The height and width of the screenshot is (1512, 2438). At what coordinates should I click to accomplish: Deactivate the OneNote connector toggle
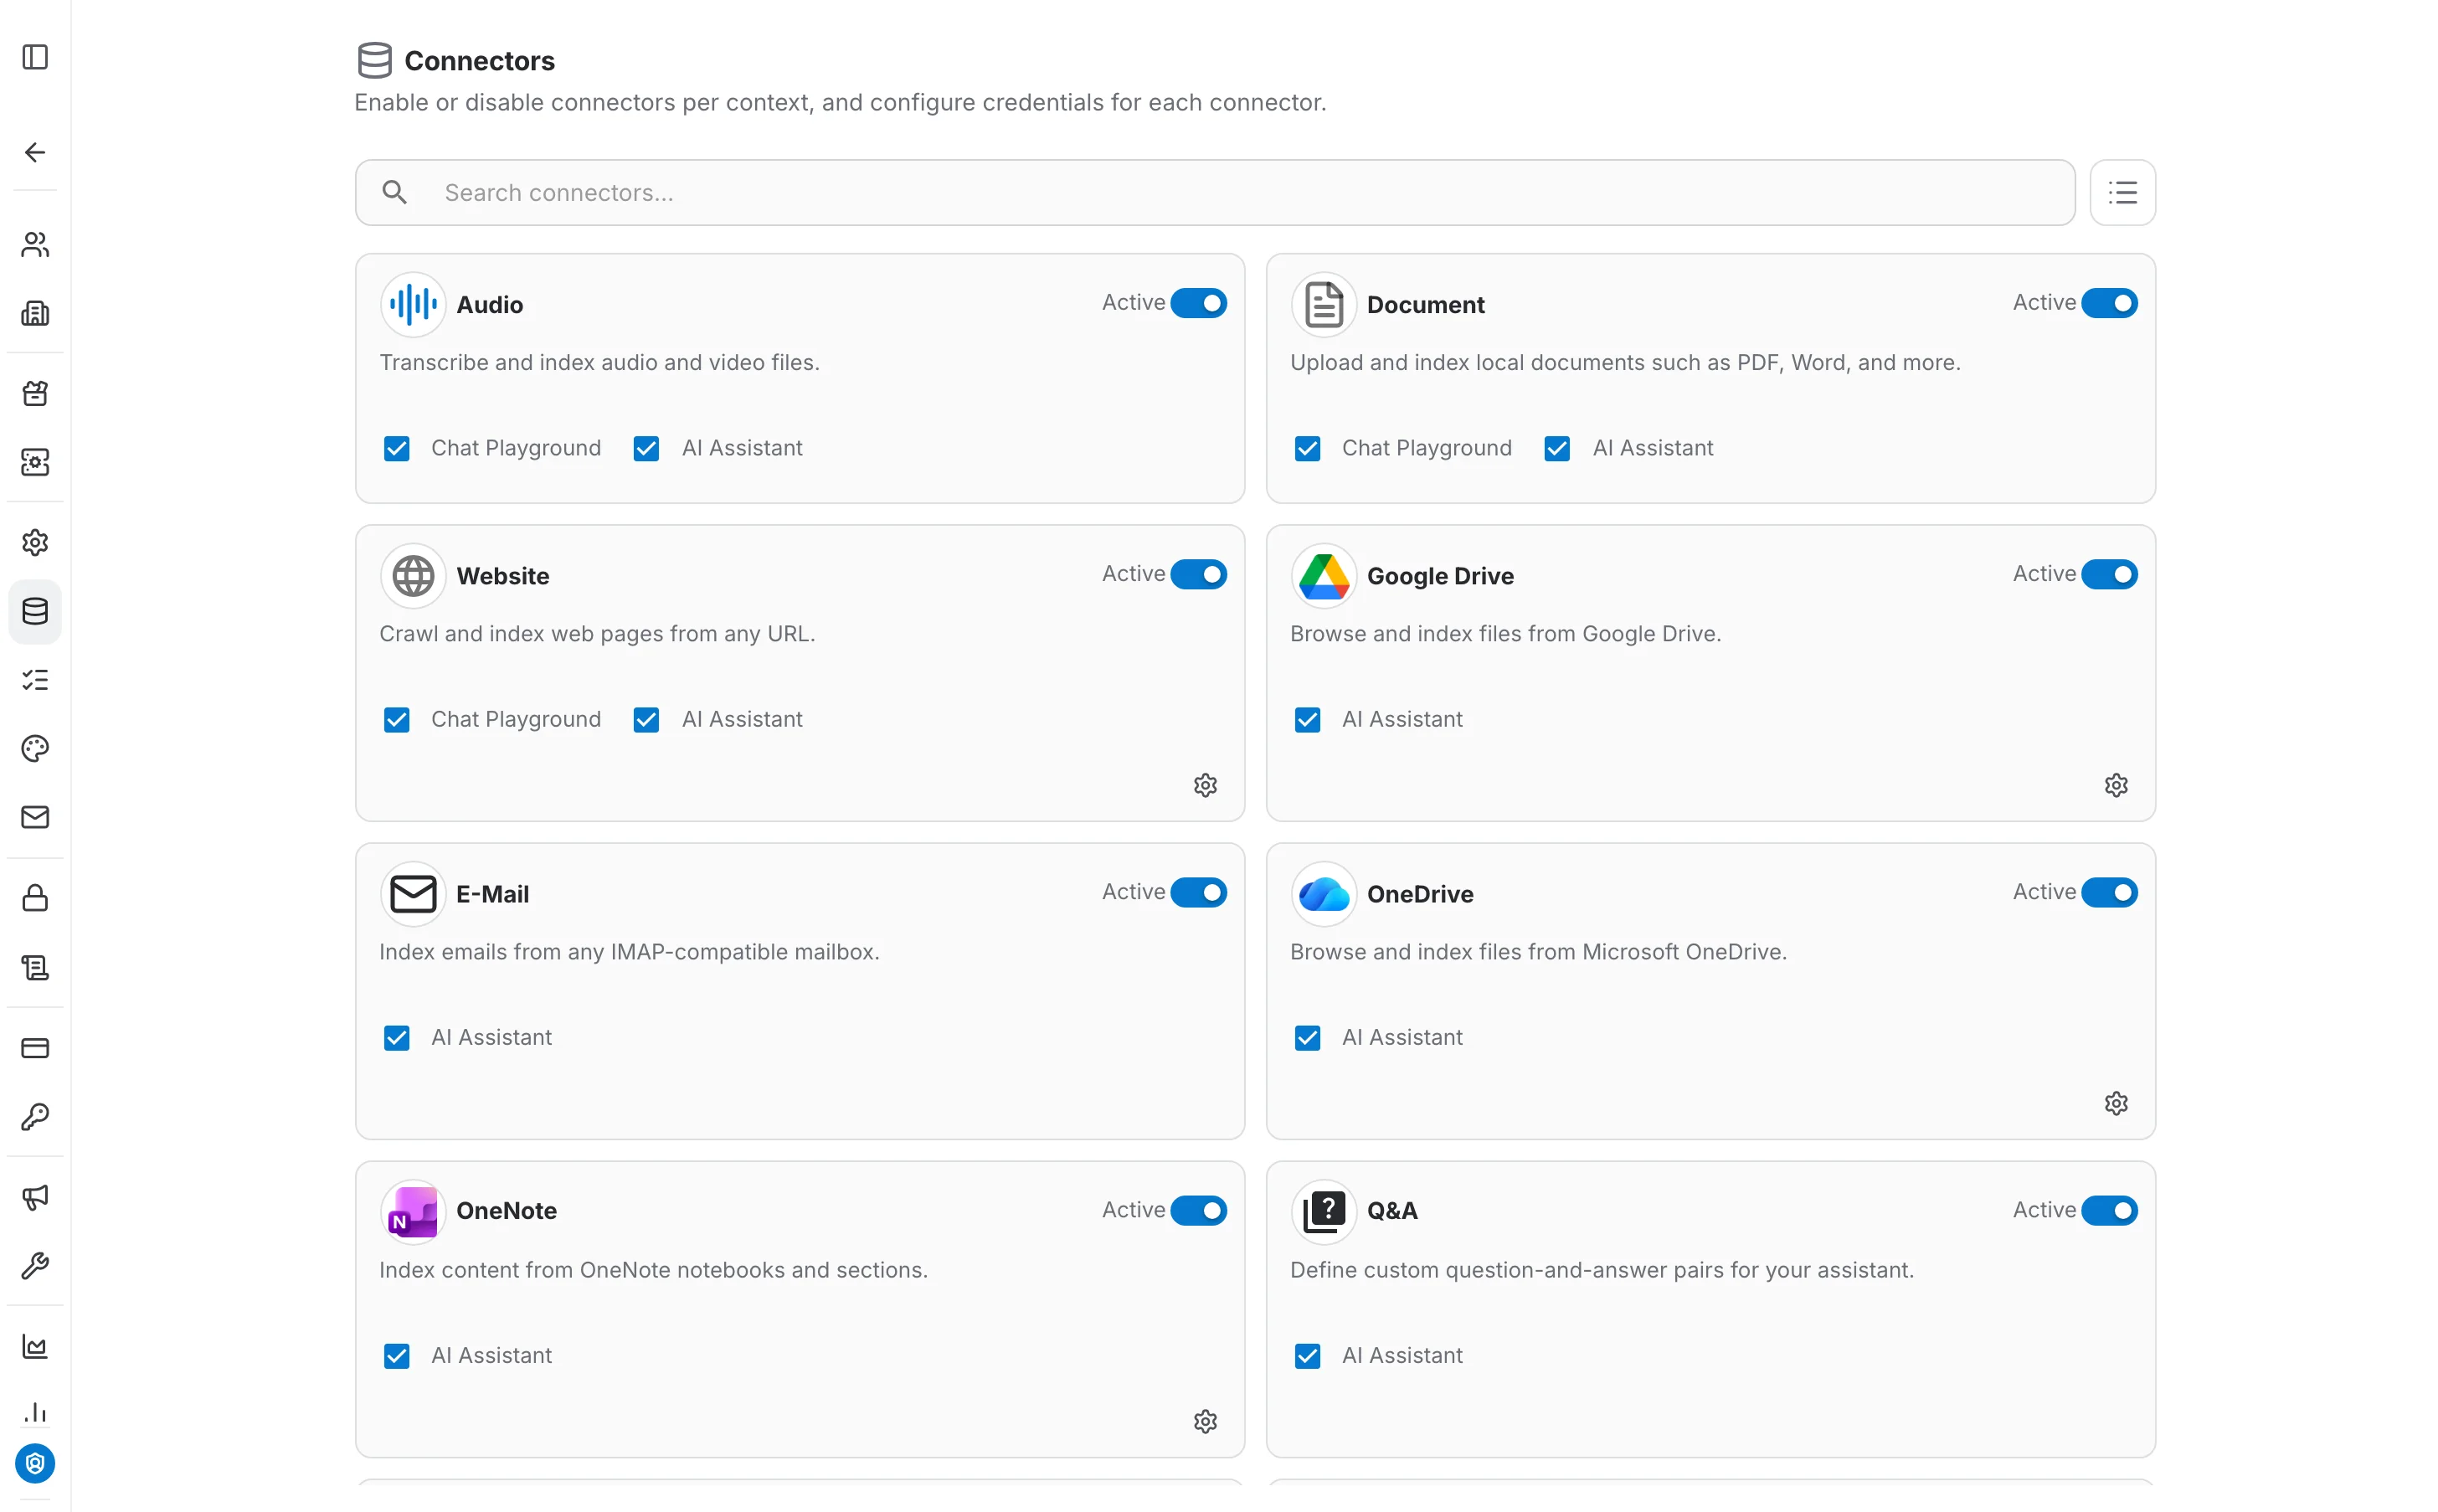click(1198, 1210)
